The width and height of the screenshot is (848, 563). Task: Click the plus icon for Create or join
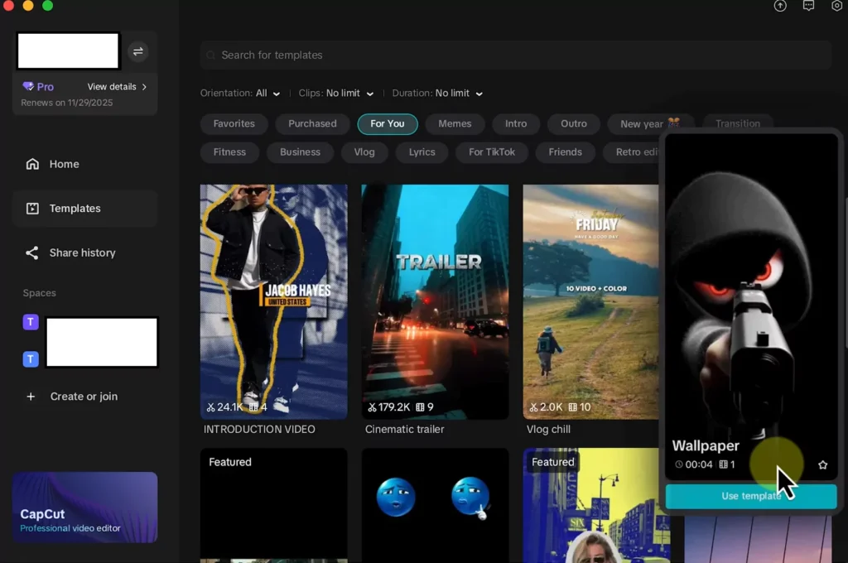(x=31, y=397)
